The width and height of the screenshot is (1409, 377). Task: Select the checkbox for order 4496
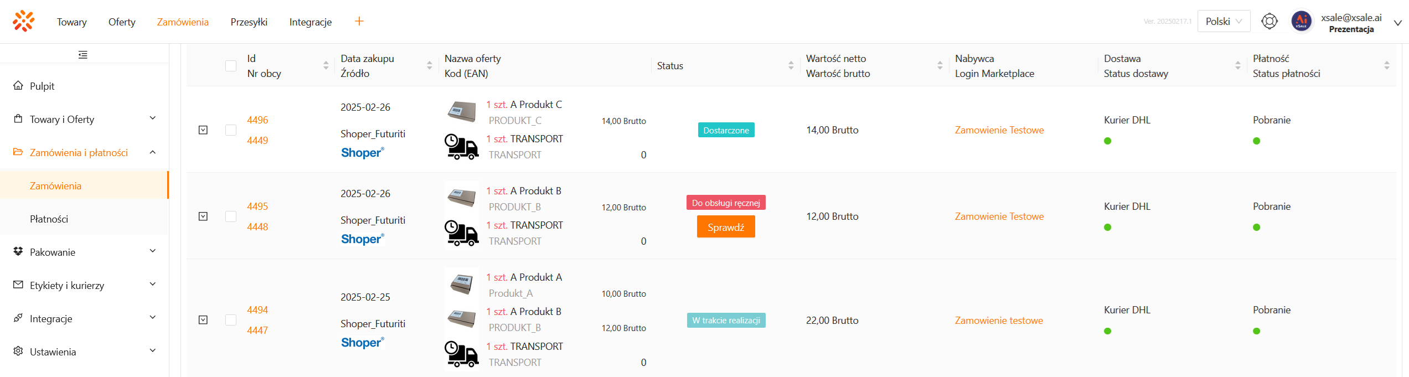pos(231,130)
